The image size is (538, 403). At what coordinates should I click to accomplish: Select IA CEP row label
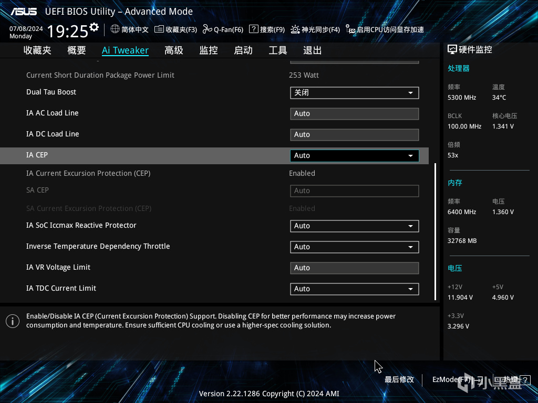(x=37, y=155)
